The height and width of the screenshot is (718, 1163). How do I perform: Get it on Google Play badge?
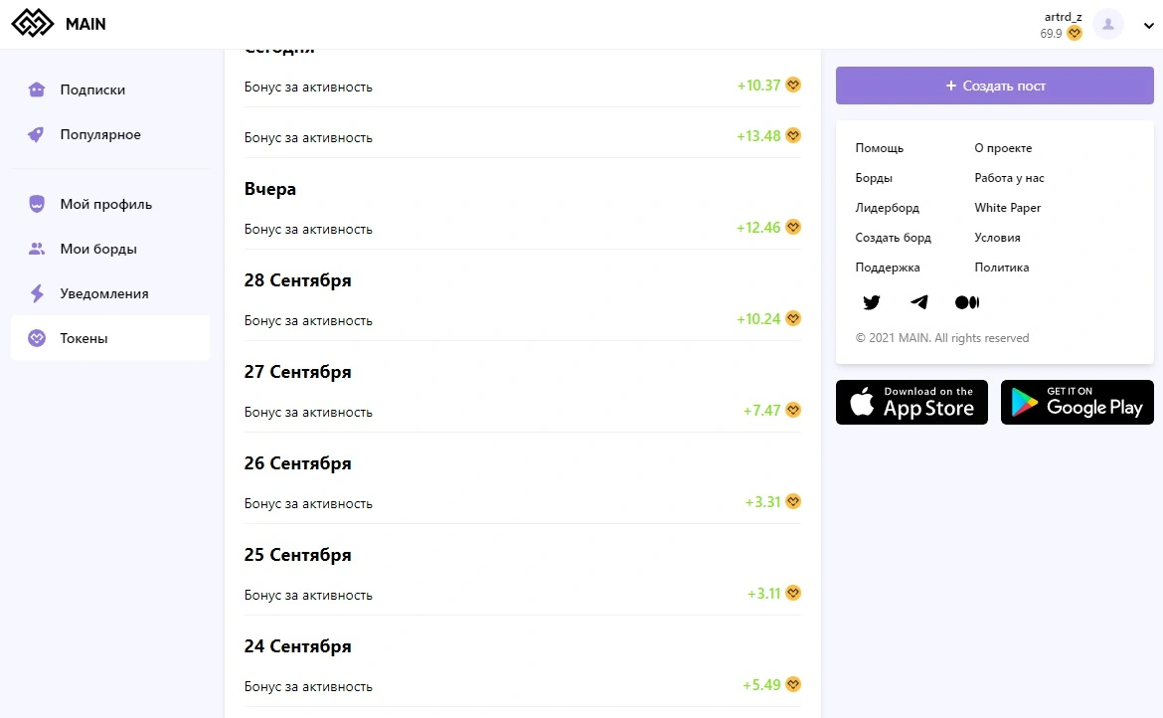tap(1077, 402)
